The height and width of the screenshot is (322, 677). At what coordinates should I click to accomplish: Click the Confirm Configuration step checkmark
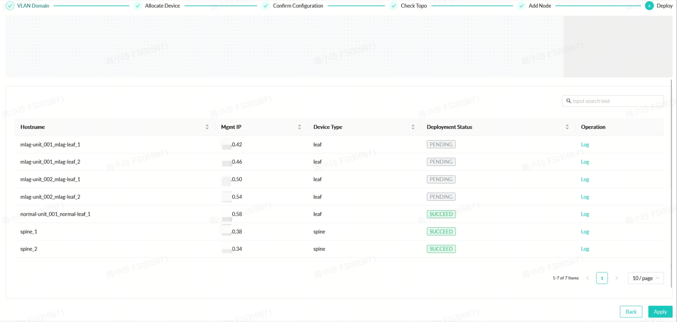(x=266, y=6)
